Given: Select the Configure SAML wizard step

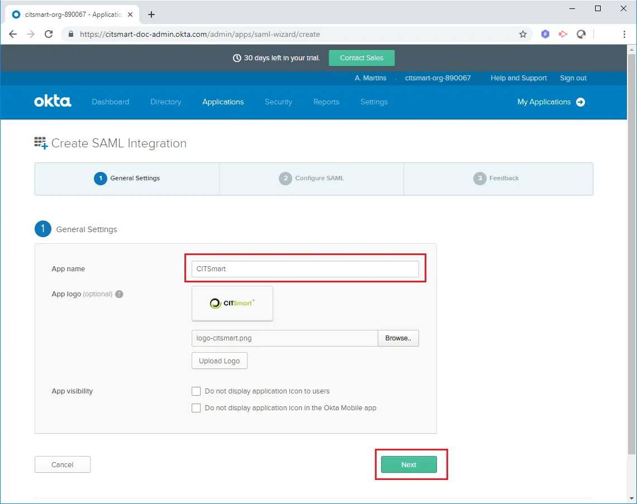Looking at the screenshot, I should [311, 179].
